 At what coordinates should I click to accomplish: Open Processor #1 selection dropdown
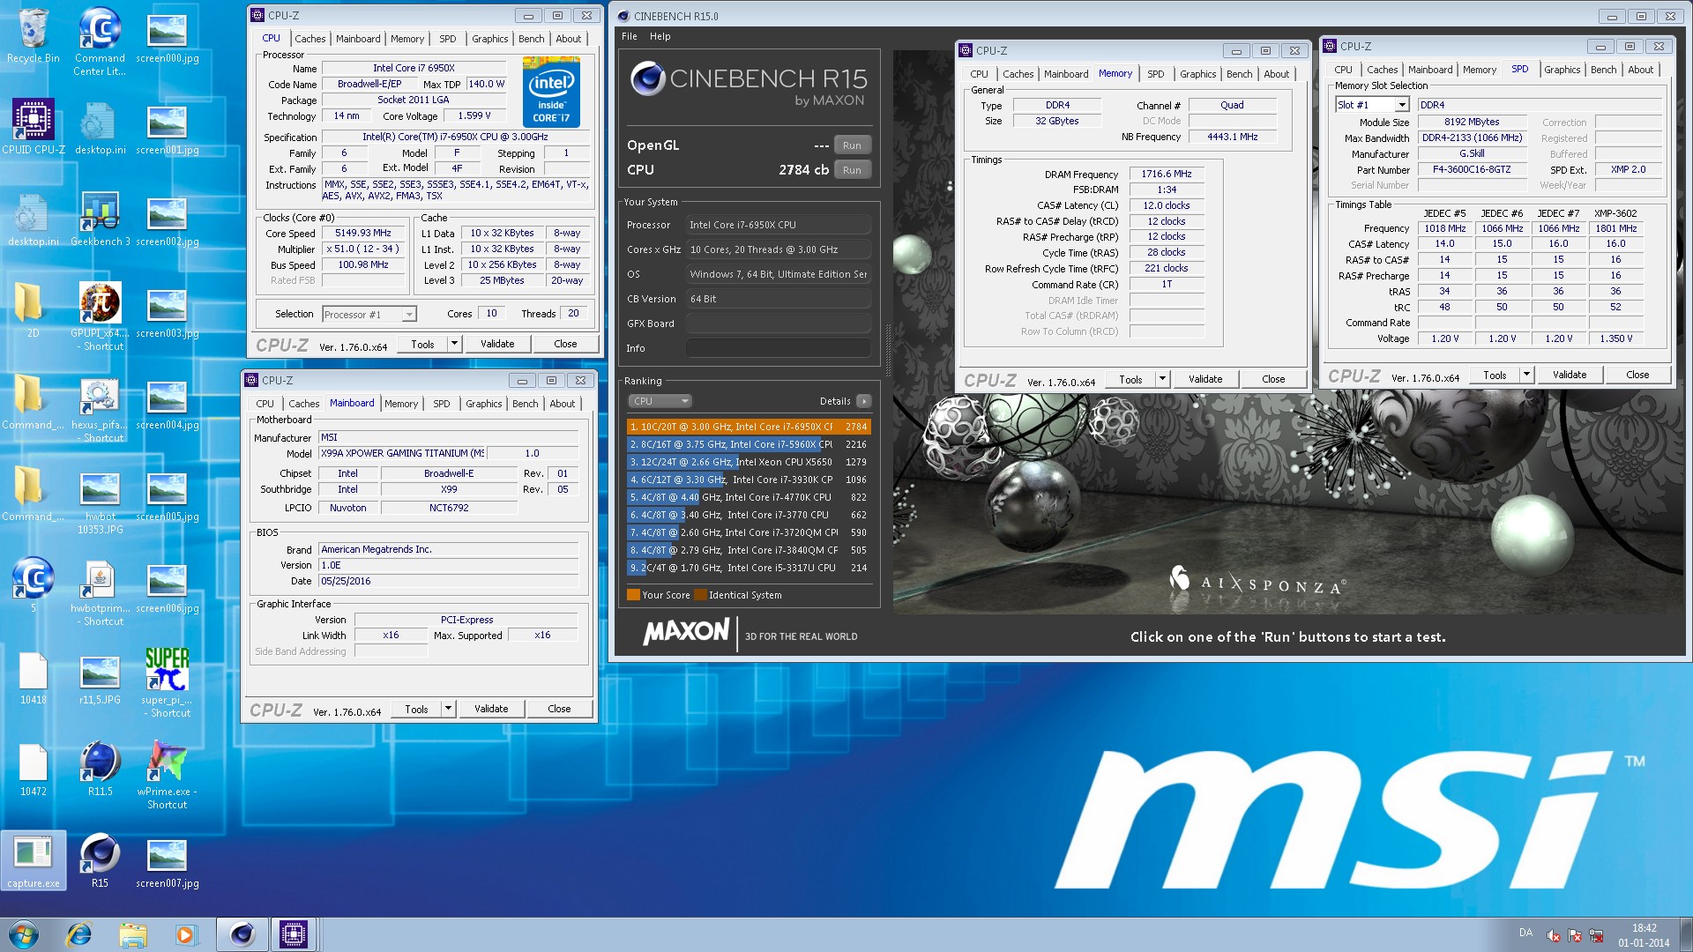(x=369, y=315)
